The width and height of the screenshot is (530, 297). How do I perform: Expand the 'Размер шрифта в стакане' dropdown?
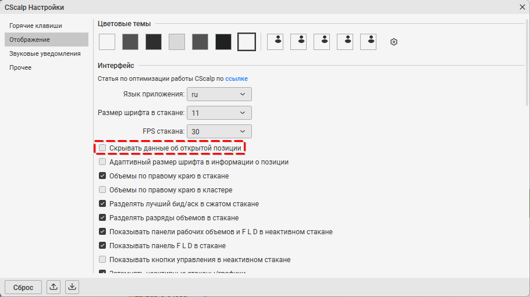pyautogui.click(x=219, y=113)
